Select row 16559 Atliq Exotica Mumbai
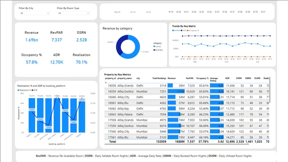 (187, 91)
